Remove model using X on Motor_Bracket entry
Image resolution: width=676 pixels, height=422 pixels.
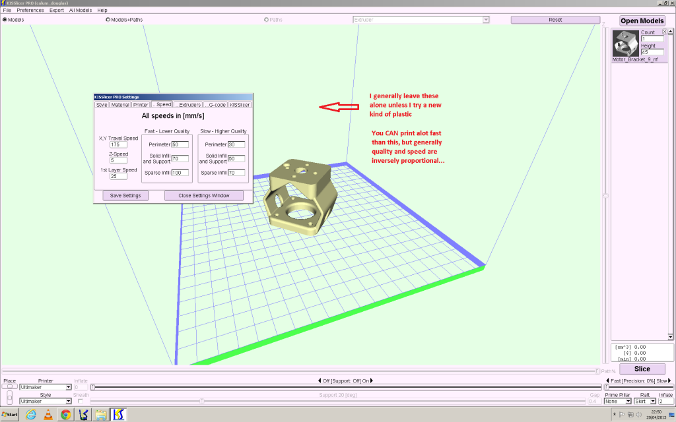tap(664, 32)
